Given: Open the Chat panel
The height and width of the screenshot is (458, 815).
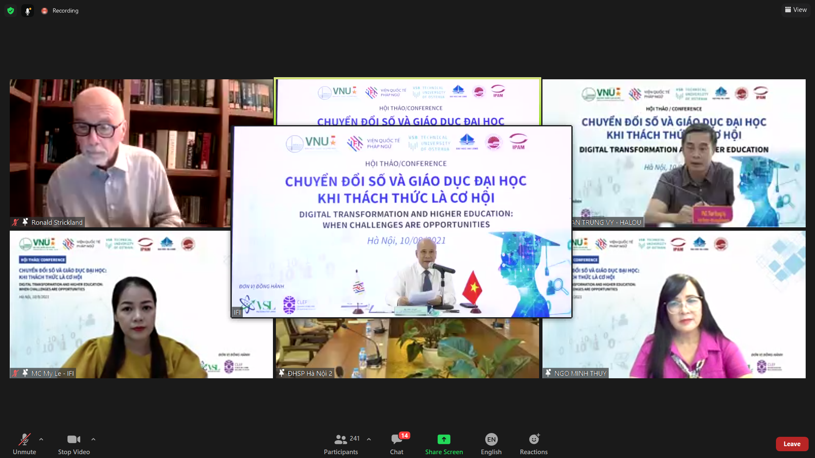Looking at the screenshot, I should click(x=397, y=444).
